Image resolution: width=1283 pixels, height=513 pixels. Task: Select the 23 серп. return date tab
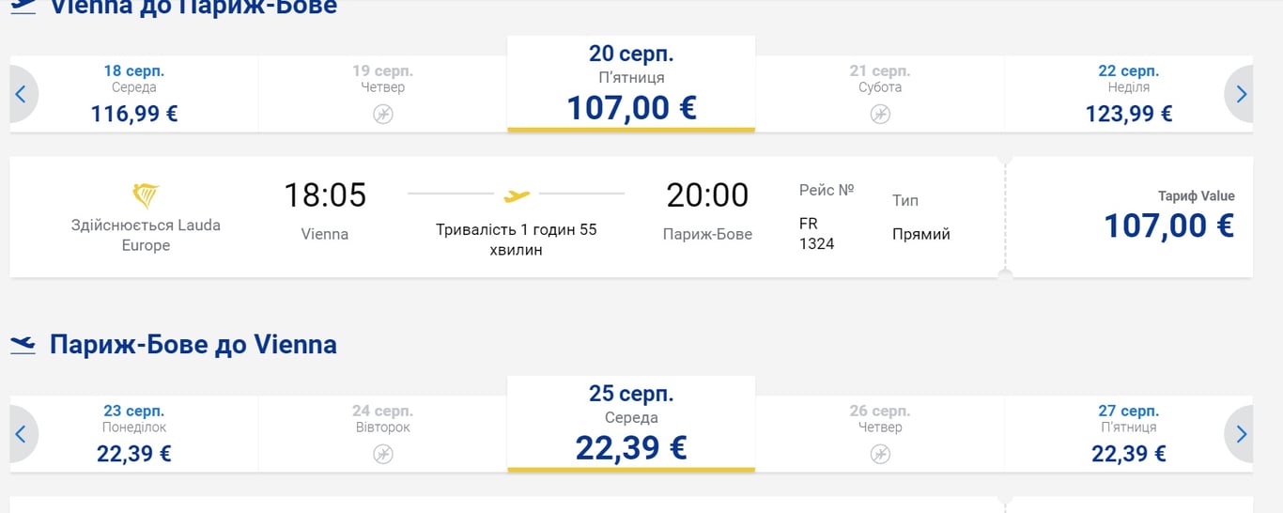point(134,434)
